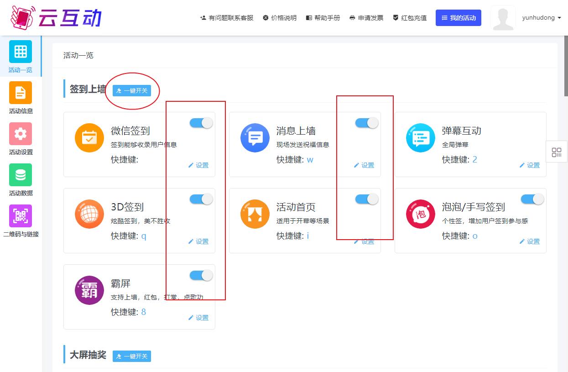
Task: Turn off the 霸屏 switch
Action: tap(201, 275)
